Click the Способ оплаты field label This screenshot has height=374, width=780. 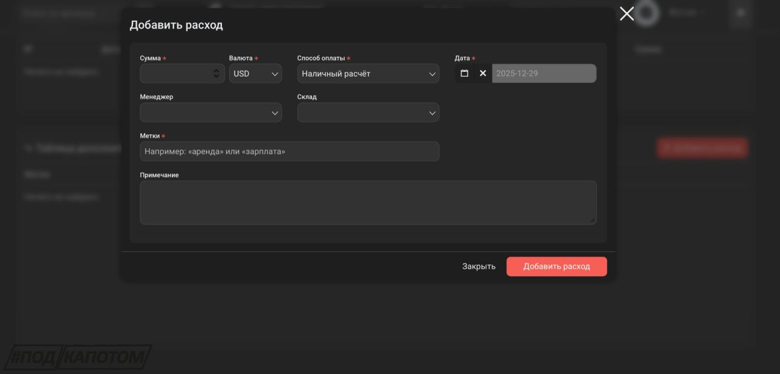tap(321, 58)
